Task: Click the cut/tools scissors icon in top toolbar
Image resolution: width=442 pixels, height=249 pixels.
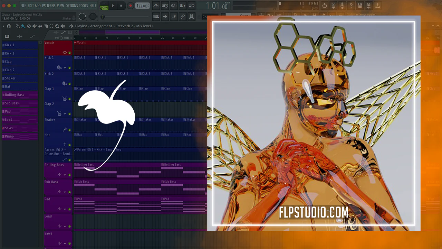Action: 333,6
